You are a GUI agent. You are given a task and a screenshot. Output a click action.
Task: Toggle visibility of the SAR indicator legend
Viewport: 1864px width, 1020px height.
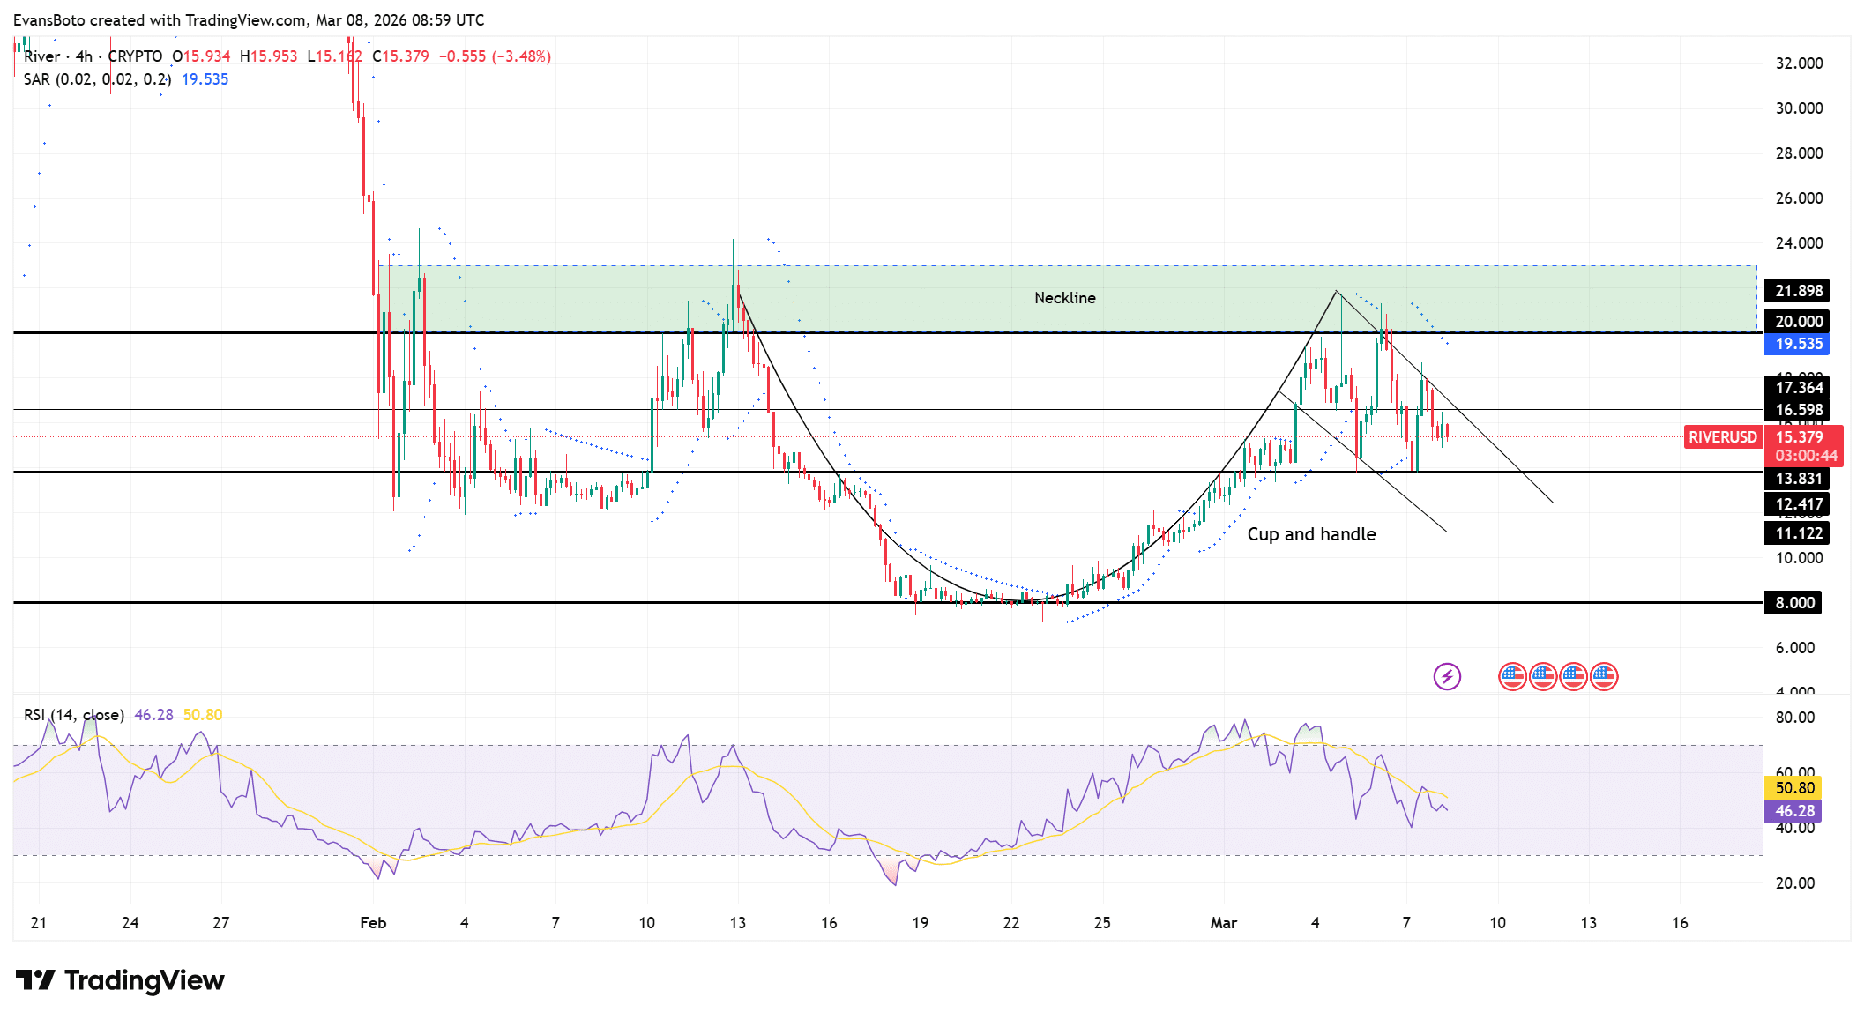pyautogui.click(x=35, y=78)
